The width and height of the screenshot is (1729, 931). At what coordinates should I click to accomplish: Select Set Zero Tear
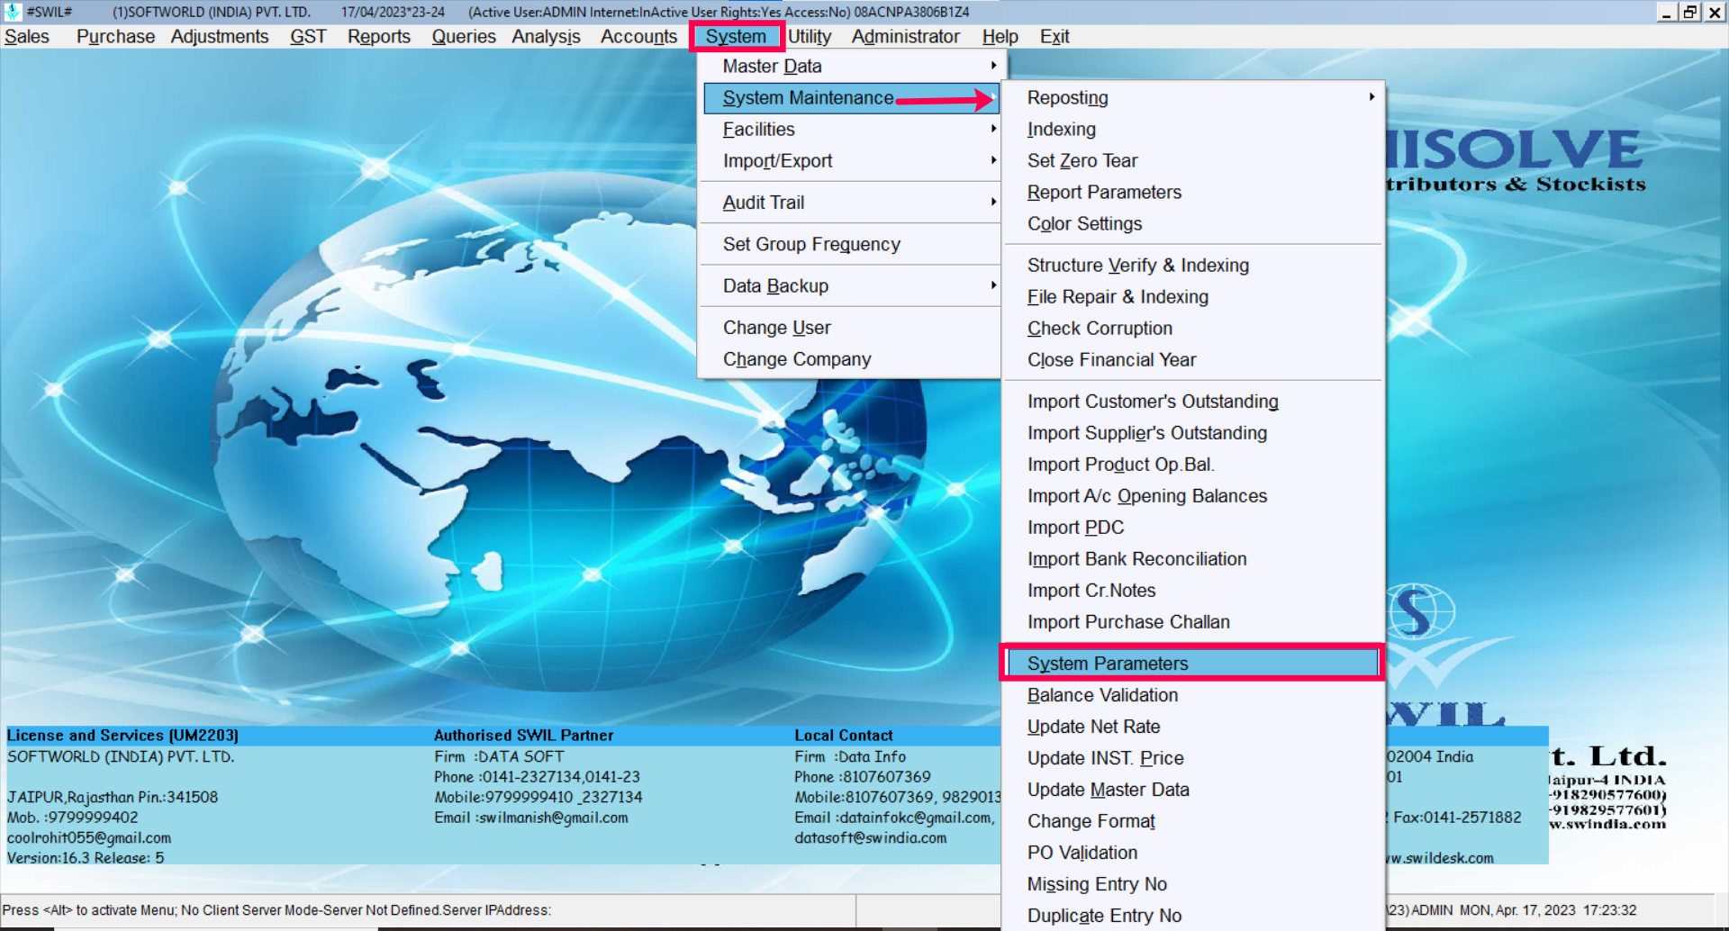(1193, 161)
